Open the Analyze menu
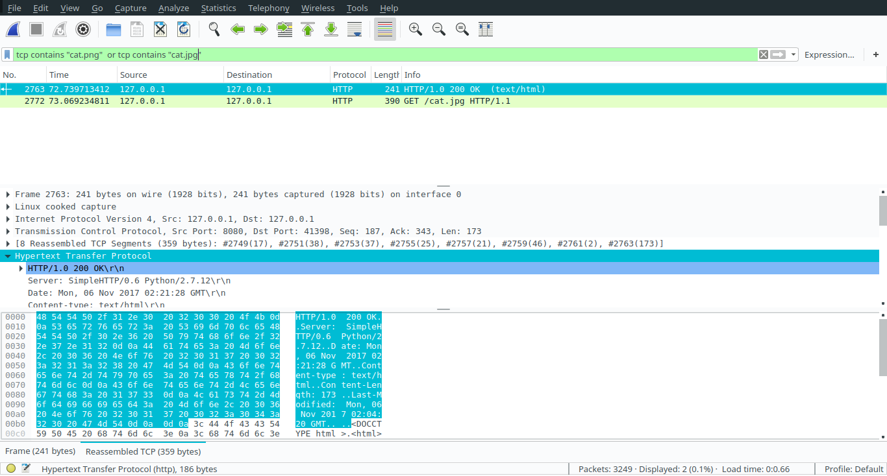887x476 pixels. [173, 8]
